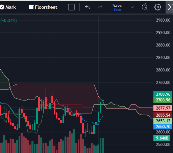Open quick search lightning icon
The image size is (173, 153).
tap(145, 7)
